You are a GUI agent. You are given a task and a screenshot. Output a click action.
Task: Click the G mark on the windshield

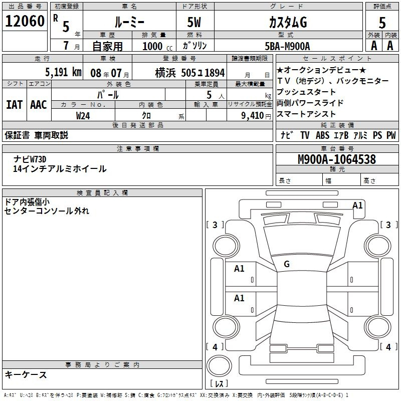[287, 264]
